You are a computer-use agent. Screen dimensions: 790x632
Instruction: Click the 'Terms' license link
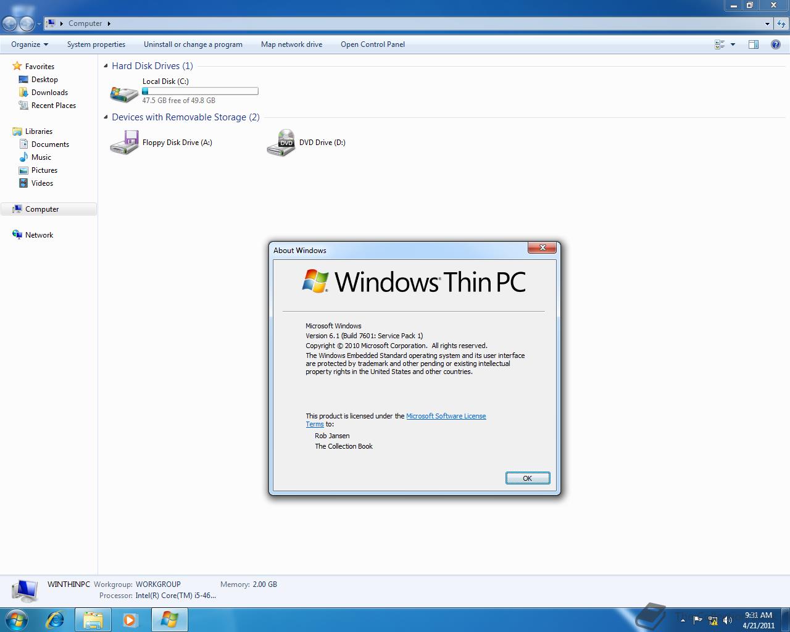click(315, 425)
